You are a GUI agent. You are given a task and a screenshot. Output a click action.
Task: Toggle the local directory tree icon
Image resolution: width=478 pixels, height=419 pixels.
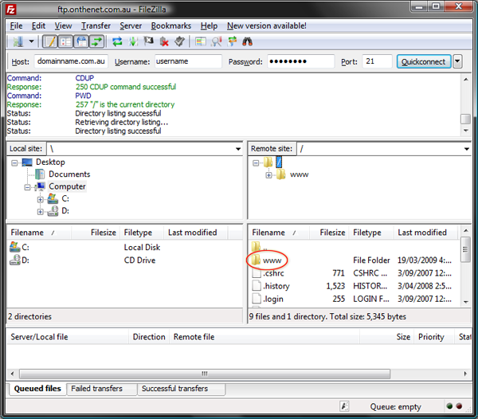(x=65, y=41)
